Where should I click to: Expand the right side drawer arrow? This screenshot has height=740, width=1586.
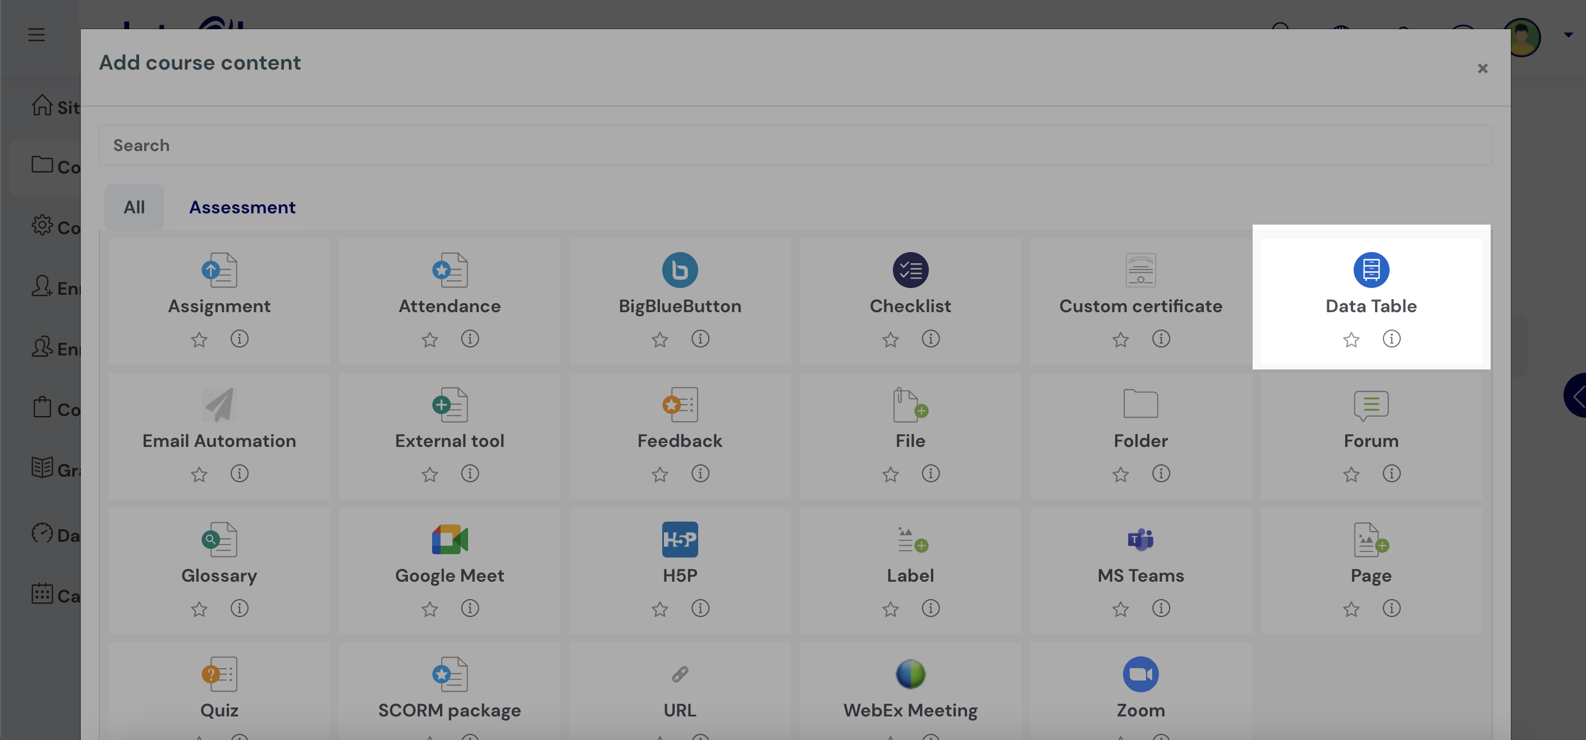point(1576,396)
